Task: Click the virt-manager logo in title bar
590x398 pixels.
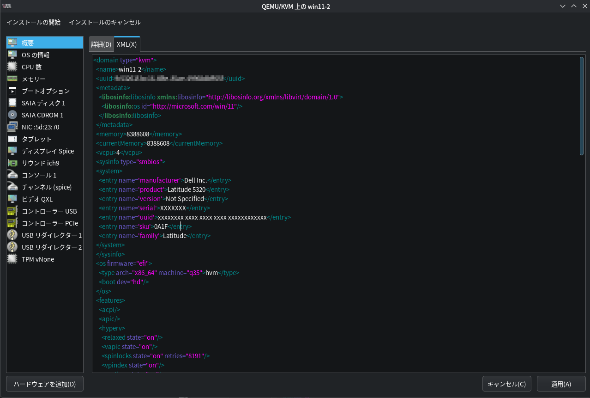Action: click(x=7, y=6)
